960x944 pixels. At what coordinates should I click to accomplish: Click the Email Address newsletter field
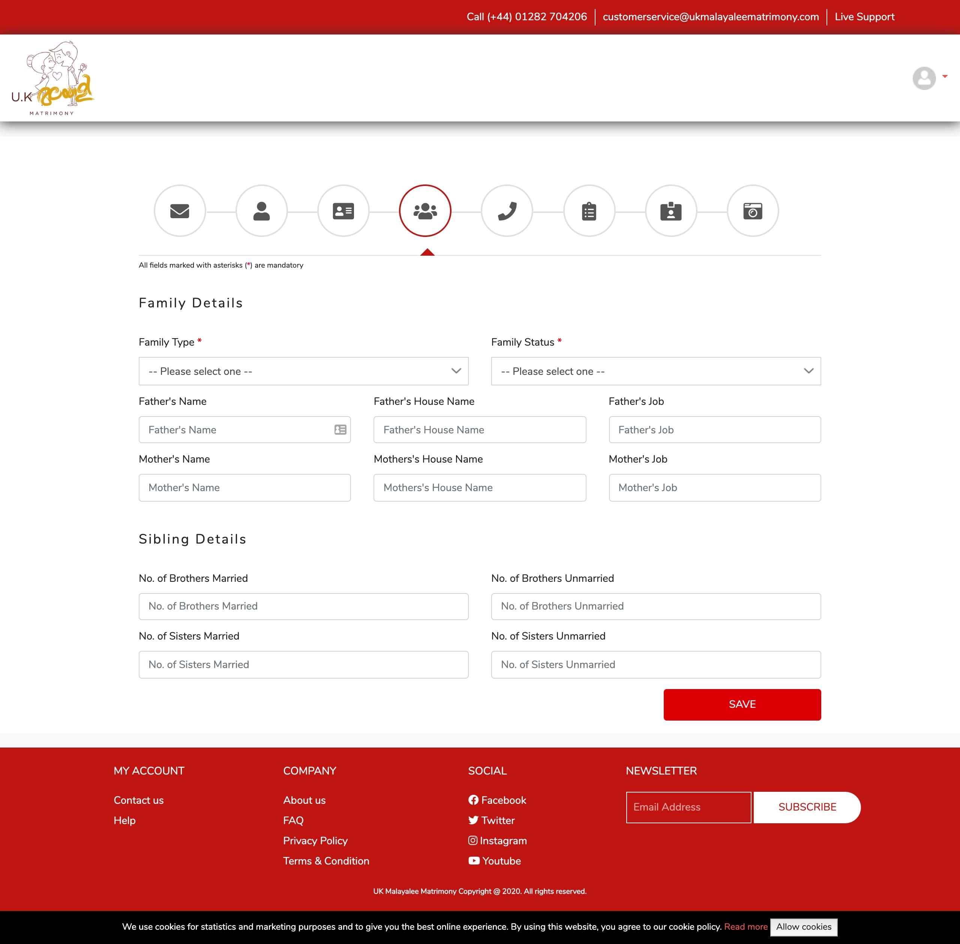click(x=688, y=807)
